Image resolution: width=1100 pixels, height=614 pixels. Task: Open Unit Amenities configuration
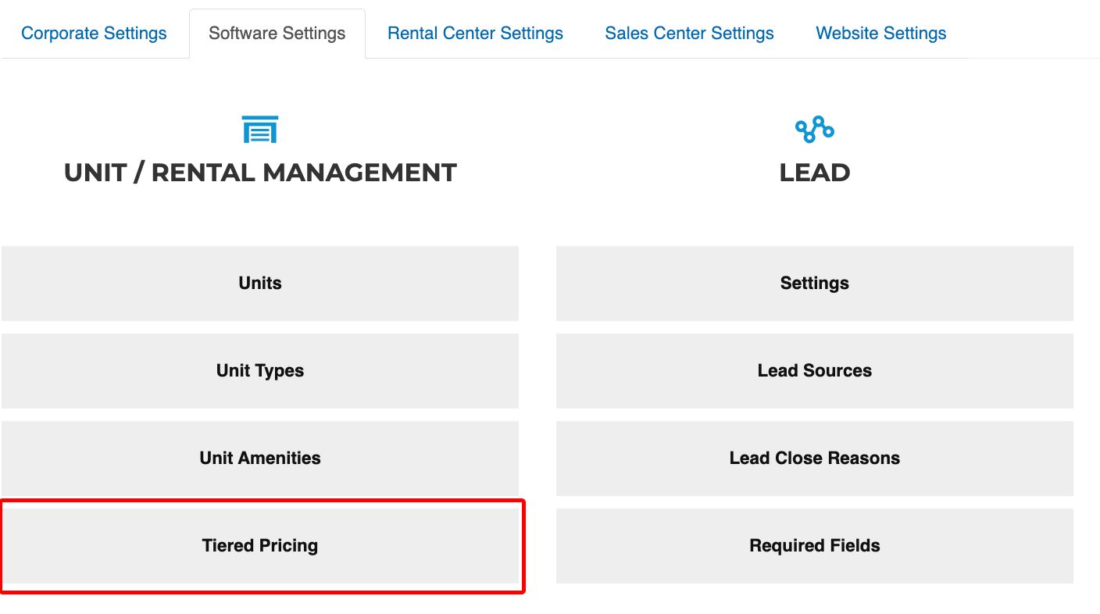coord(260,459)
